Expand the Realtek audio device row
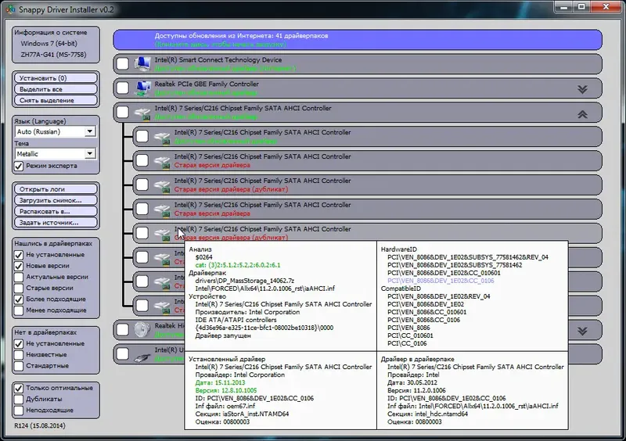Image resolution: width=626 pixels, height=441 pixels. coord(582,331)
